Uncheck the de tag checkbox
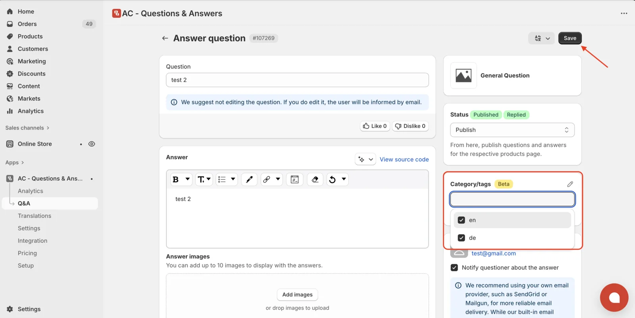 (x=461, y=238)
